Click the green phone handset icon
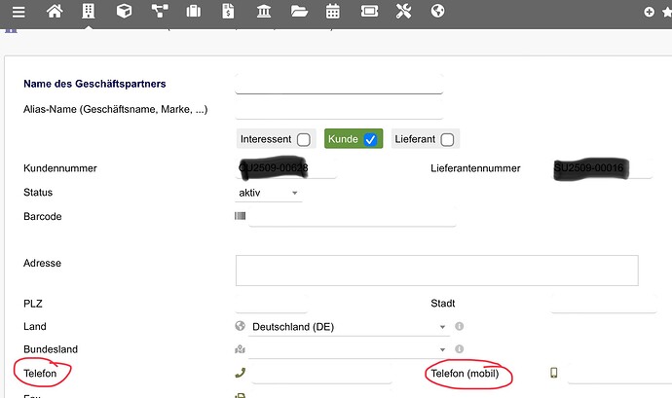 (x=241, y=373)
